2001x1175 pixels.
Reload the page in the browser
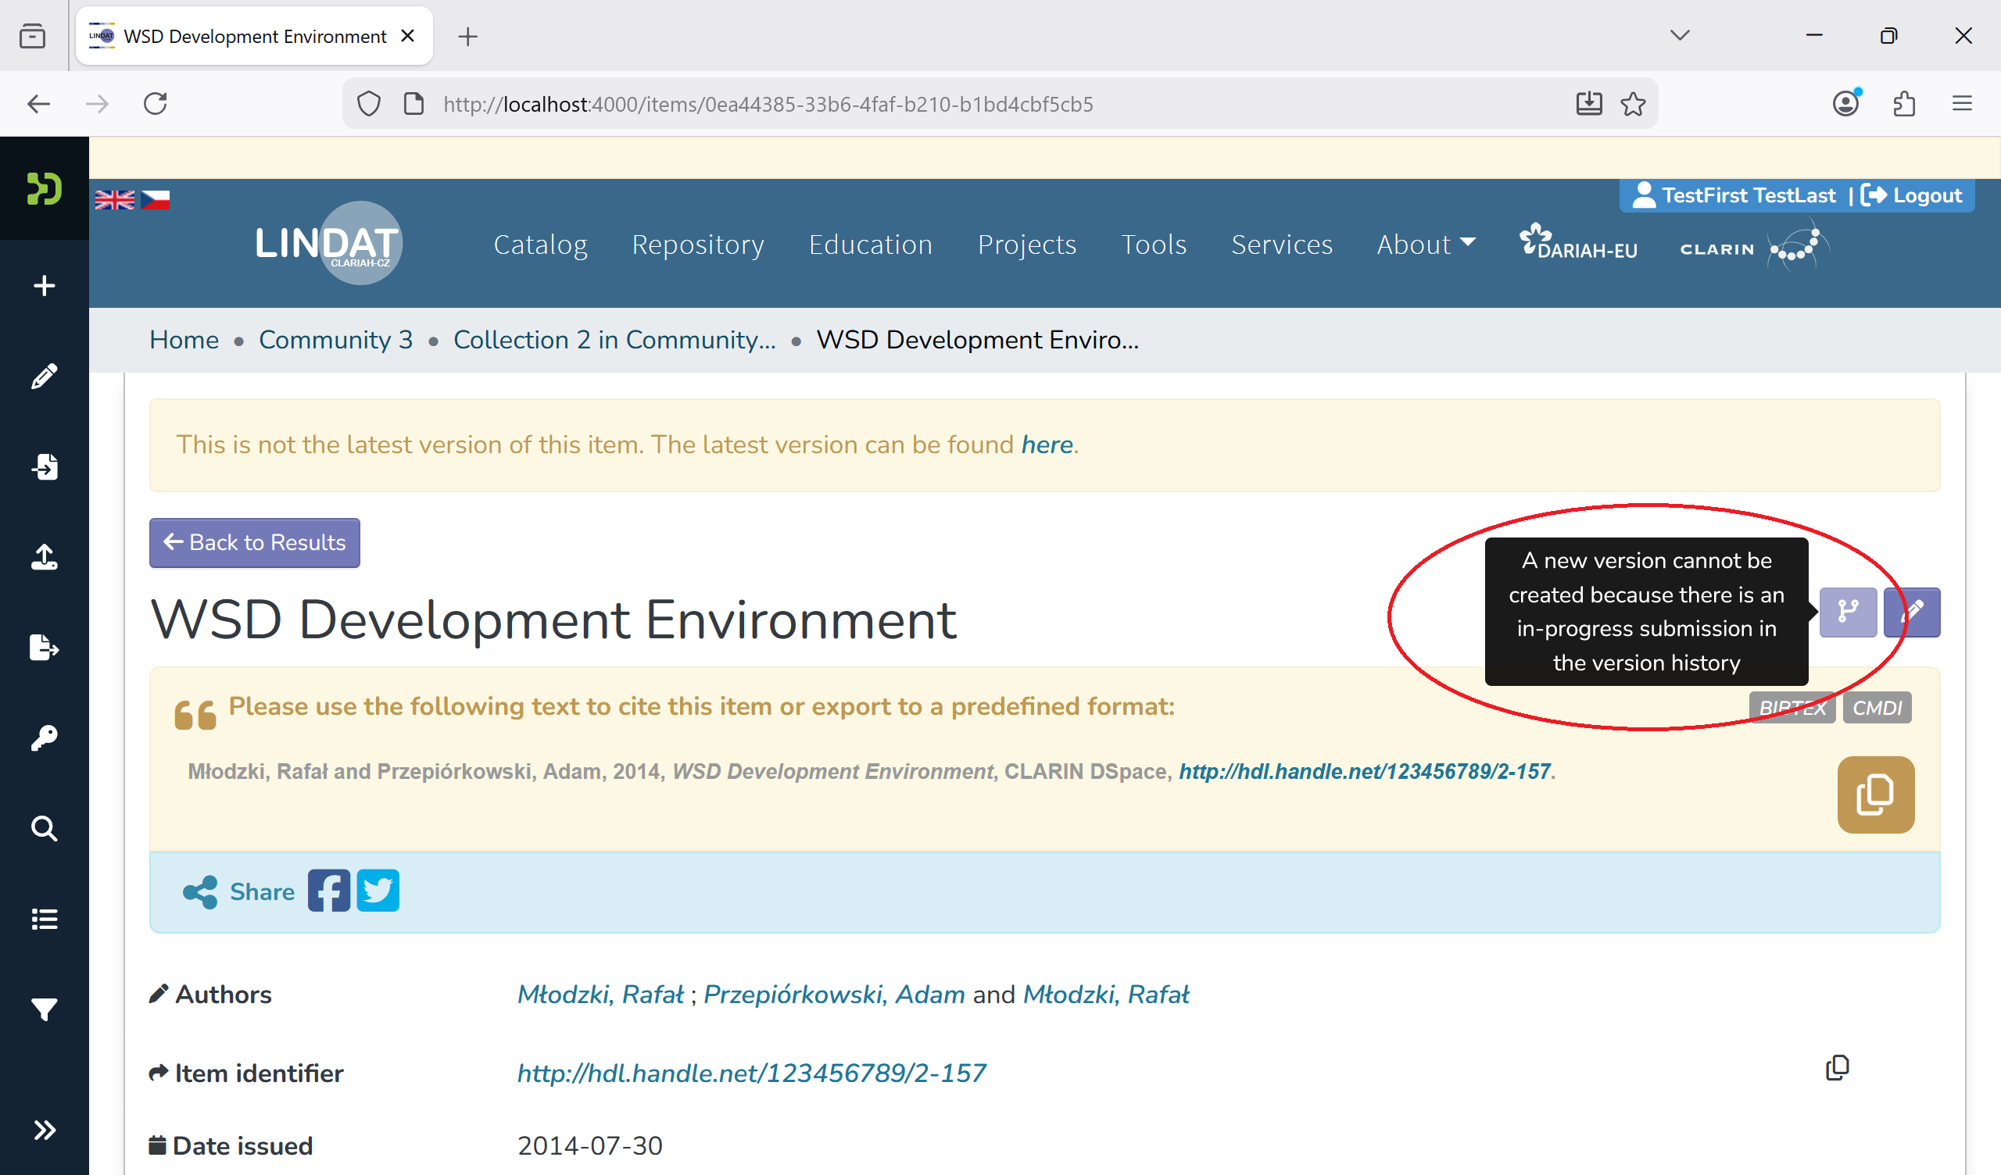click(156, 104)
